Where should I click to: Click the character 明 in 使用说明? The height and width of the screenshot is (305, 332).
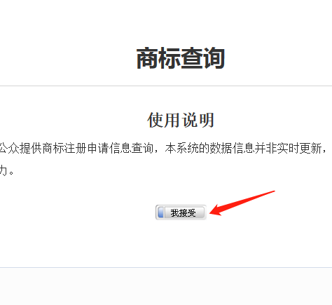pyautogui.click(x=207, y=120)
